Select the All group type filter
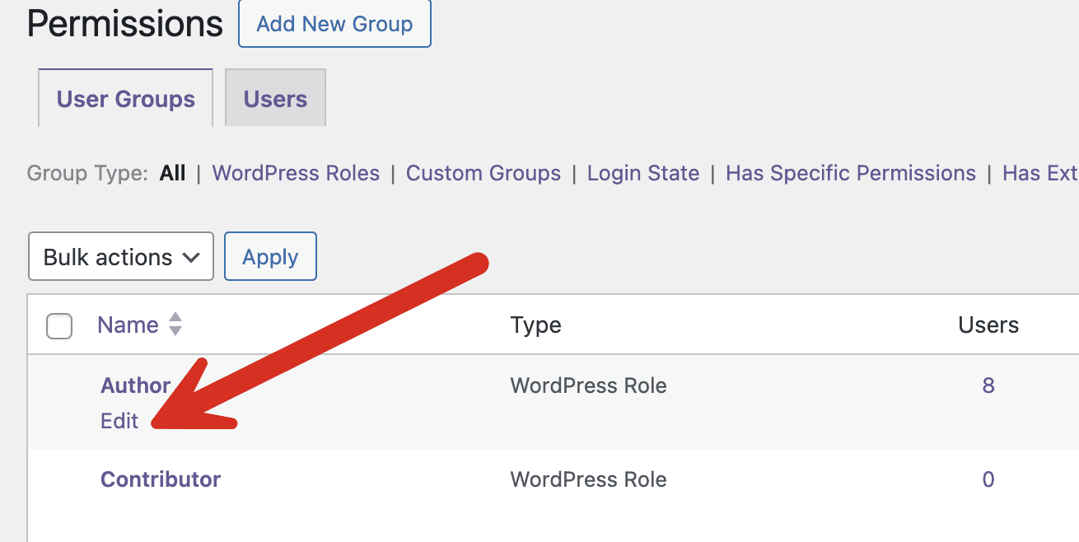Image resolution: width=1079 pixels, height=542 pixels. tap(173, 174)
